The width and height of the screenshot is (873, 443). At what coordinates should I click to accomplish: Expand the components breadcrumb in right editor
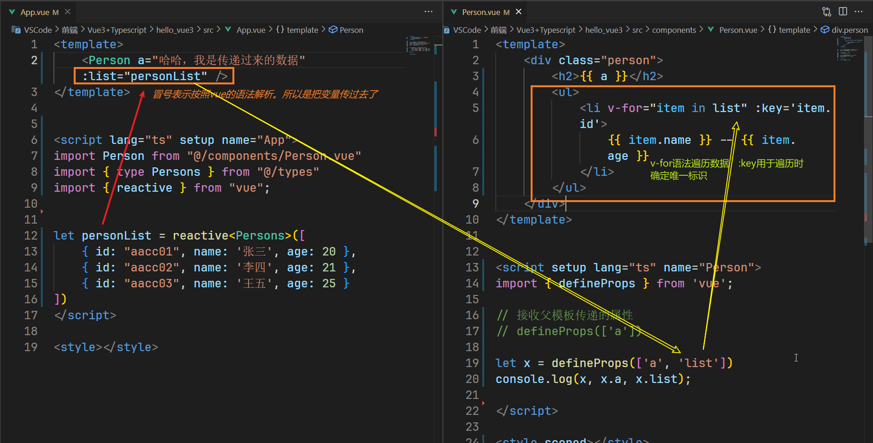674,30
